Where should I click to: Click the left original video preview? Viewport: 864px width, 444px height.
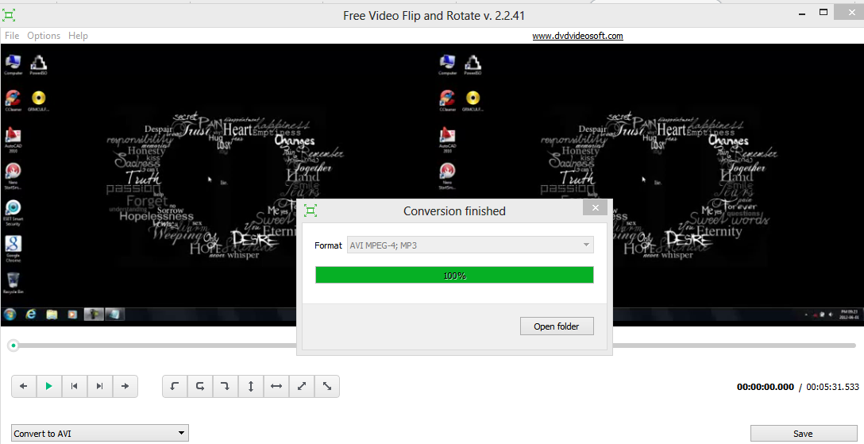[x=217, y=185]
